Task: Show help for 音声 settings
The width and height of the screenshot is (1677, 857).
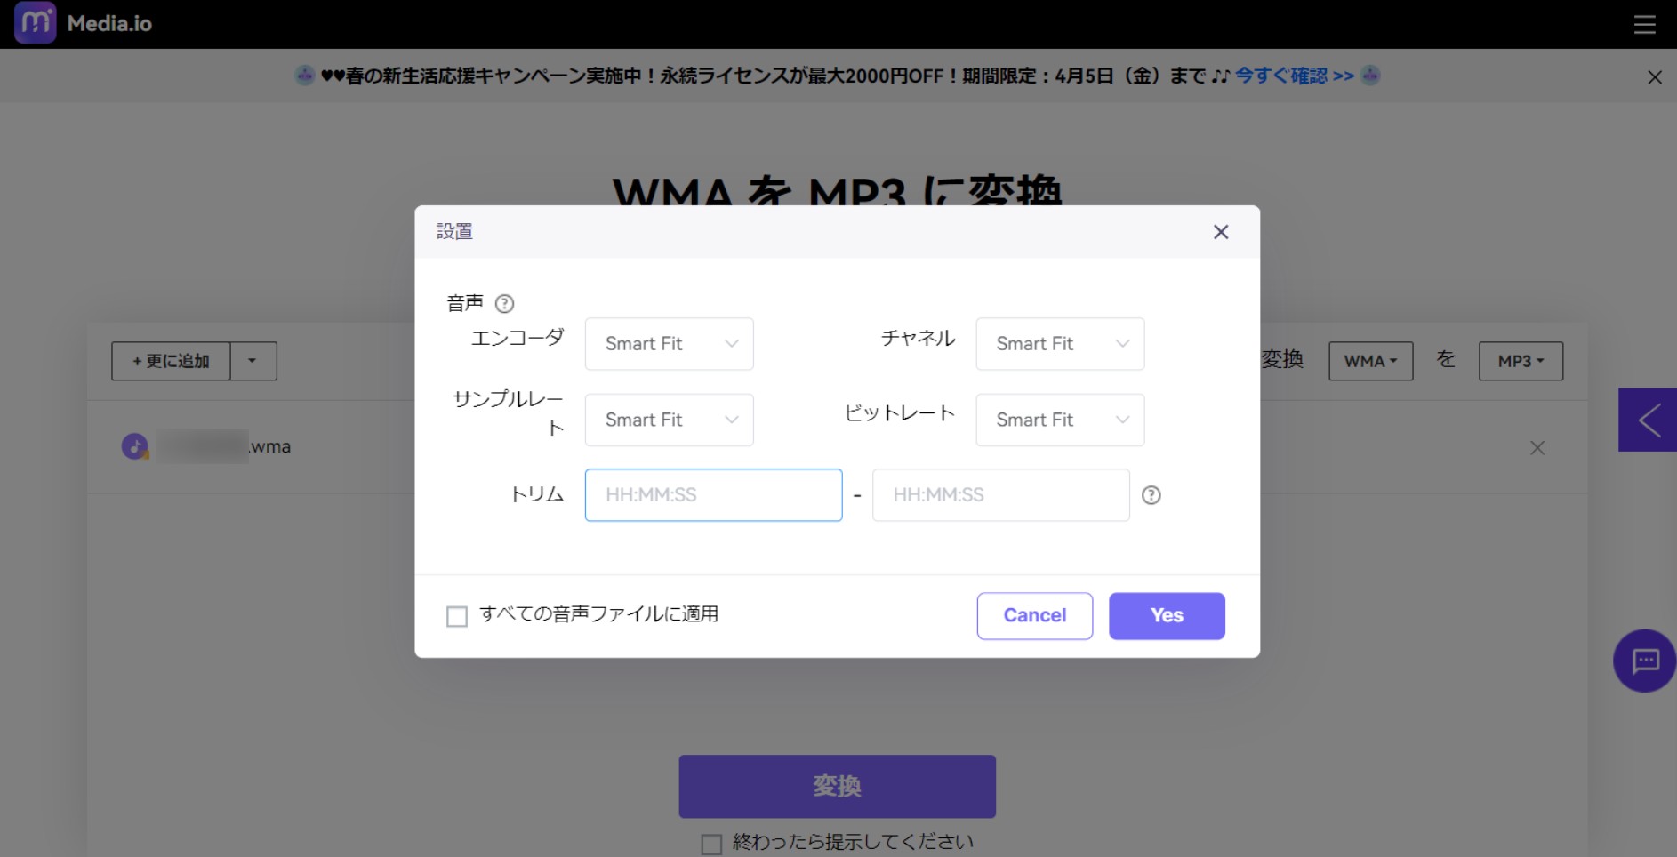Action: click(504, 304)
